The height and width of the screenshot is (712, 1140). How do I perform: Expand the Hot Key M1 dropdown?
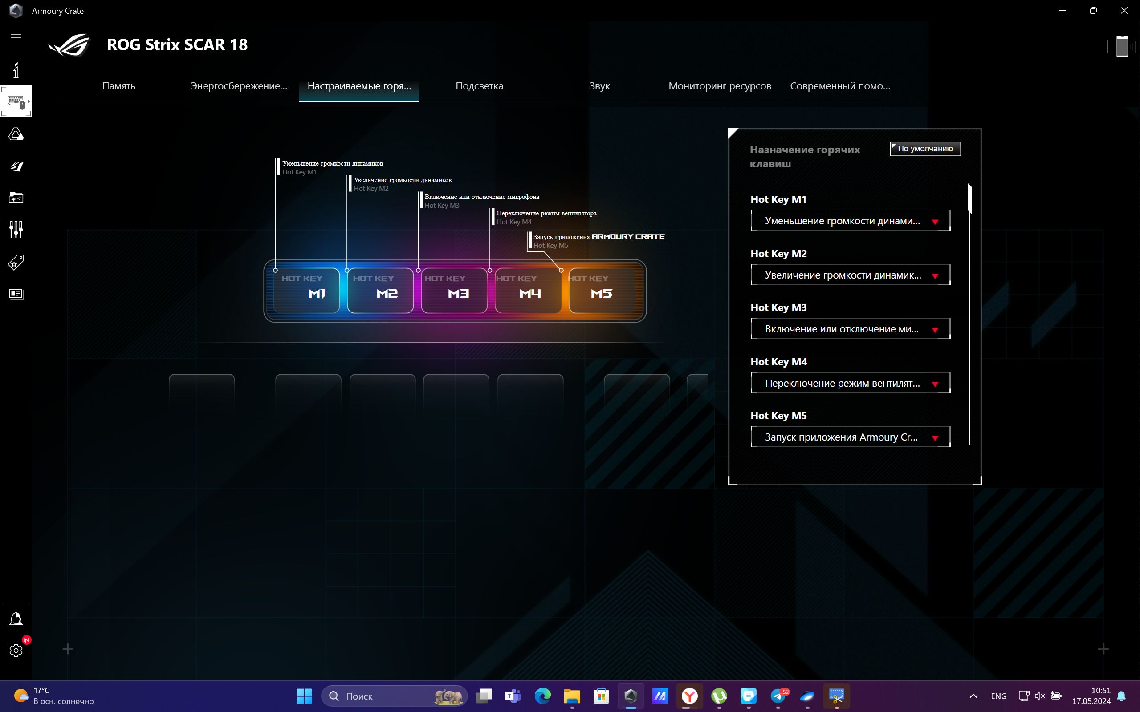(x=850, y=221)
